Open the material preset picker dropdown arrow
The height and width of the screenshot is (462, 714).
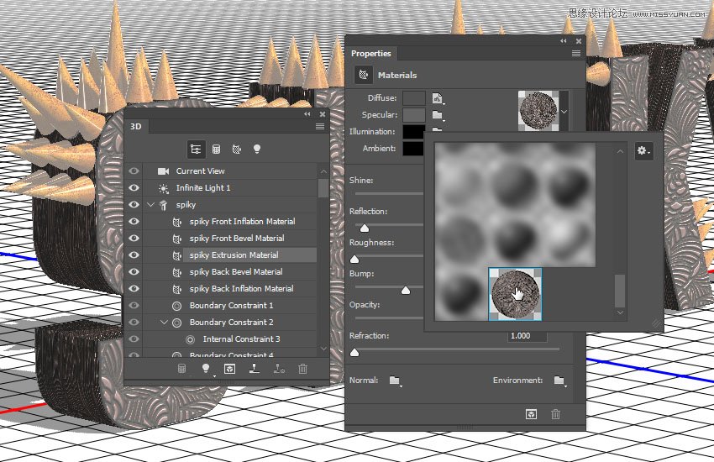564,110
